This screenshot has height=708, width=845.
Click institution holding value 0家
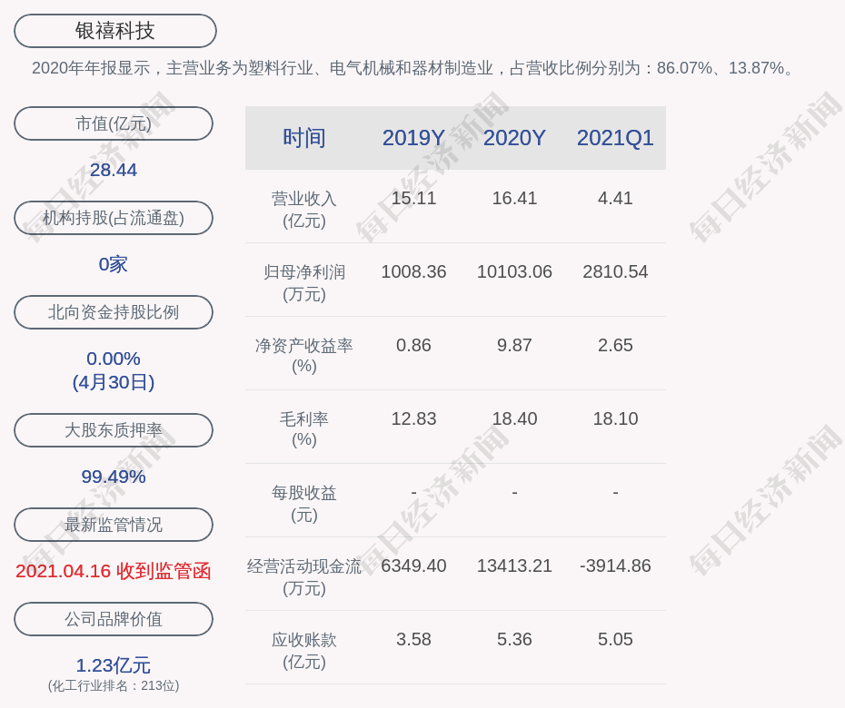pos(114,264)
